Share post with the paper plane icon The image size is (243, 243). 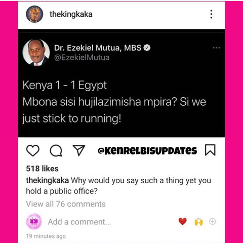[79, 150]
